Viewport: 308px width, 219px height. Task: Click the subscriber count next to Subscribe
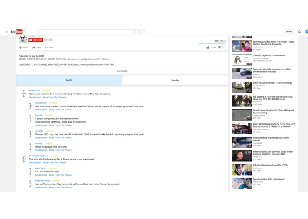pyautogui.click(x=48, y=40)
